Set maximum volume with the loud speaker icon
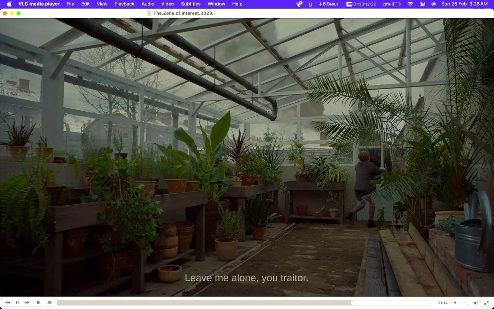 tap(476, 303)
